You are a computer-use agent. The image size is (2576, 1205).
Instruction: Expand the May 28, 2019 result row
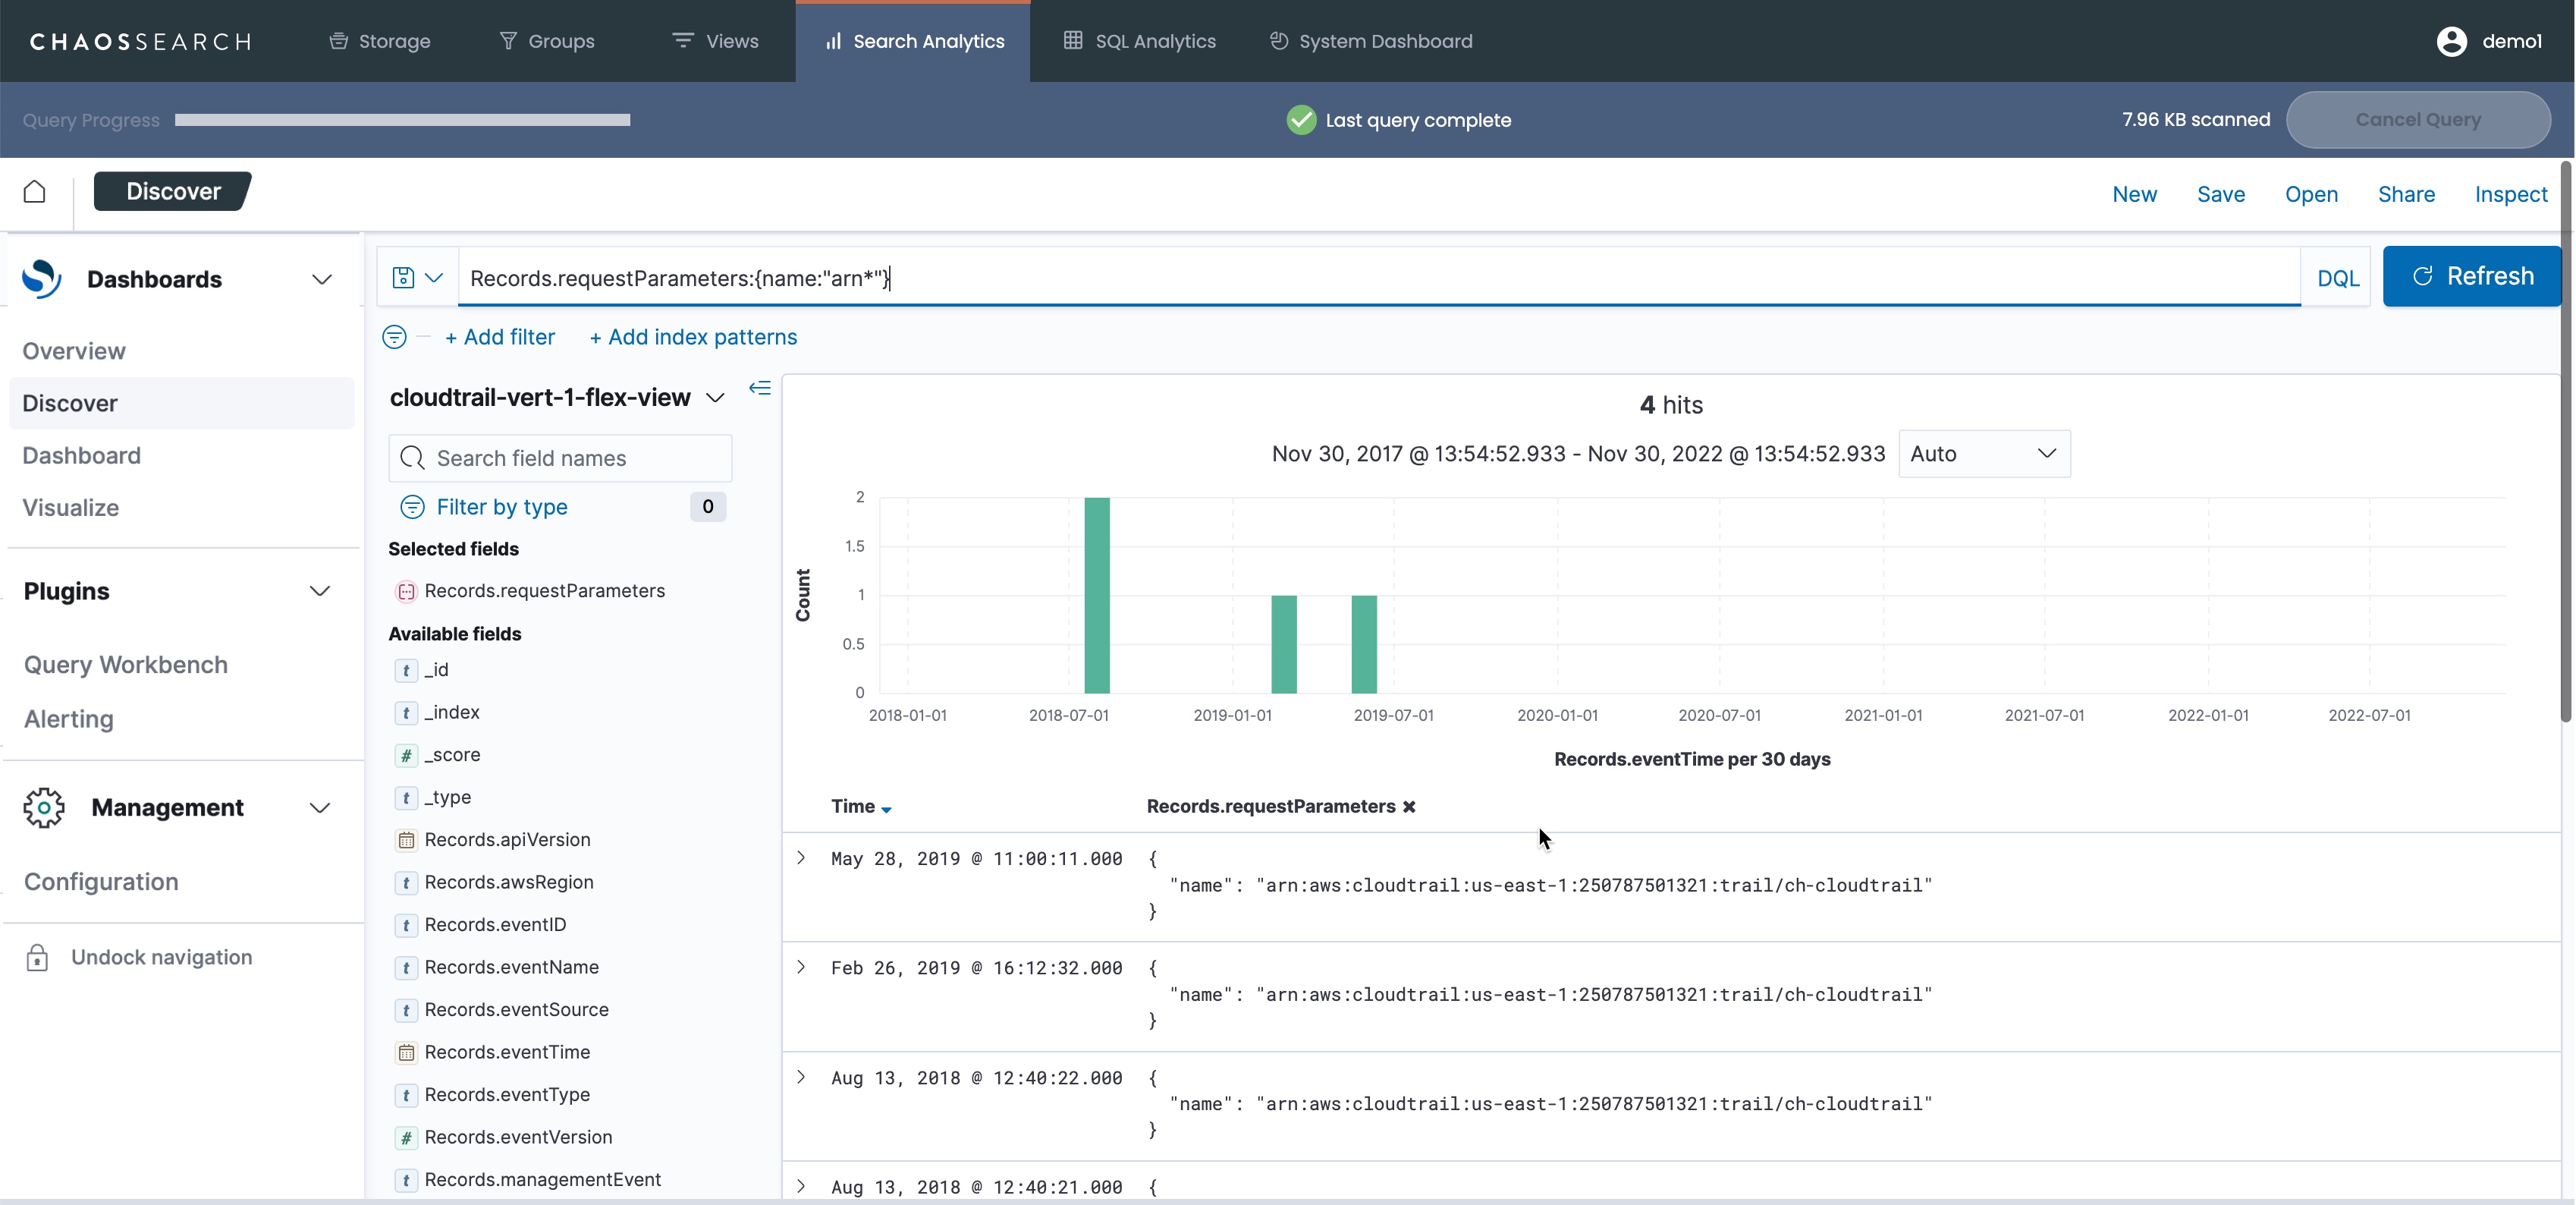(801, 858)
